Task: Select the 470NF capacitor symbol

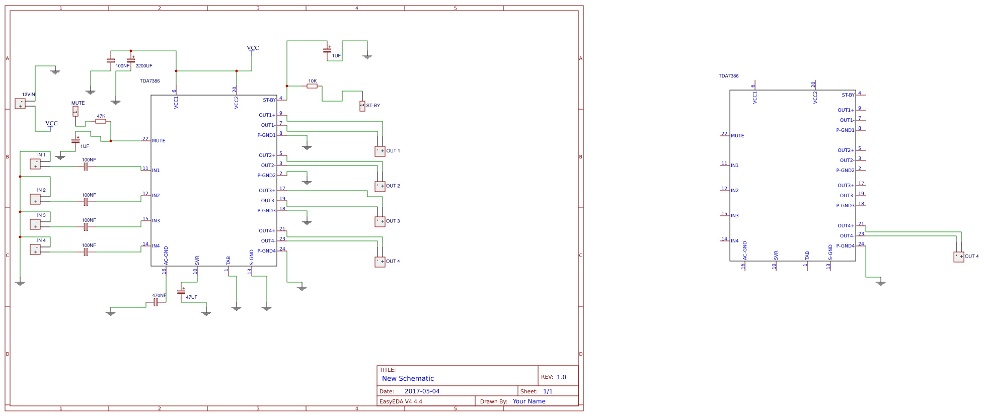Action: click(x=156, y=302)
